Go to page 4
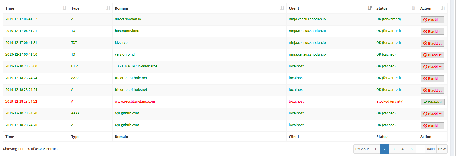 (403, 149)
